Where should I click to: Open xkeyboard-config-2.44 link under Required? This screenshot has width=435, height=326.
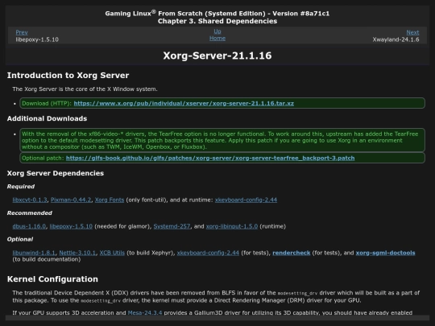(246, 200)
